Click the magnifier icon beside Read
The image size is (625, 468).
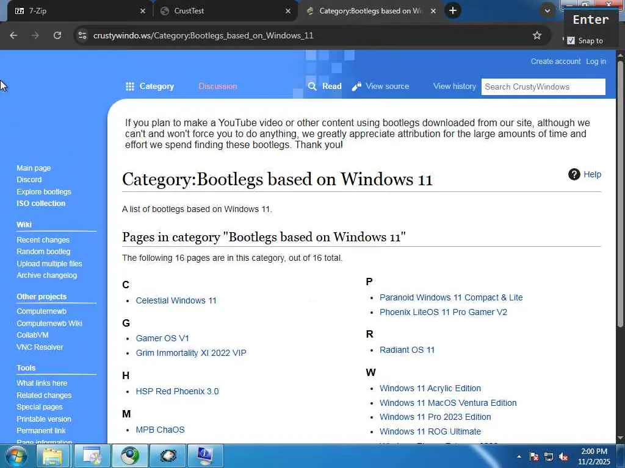[312, 87]
